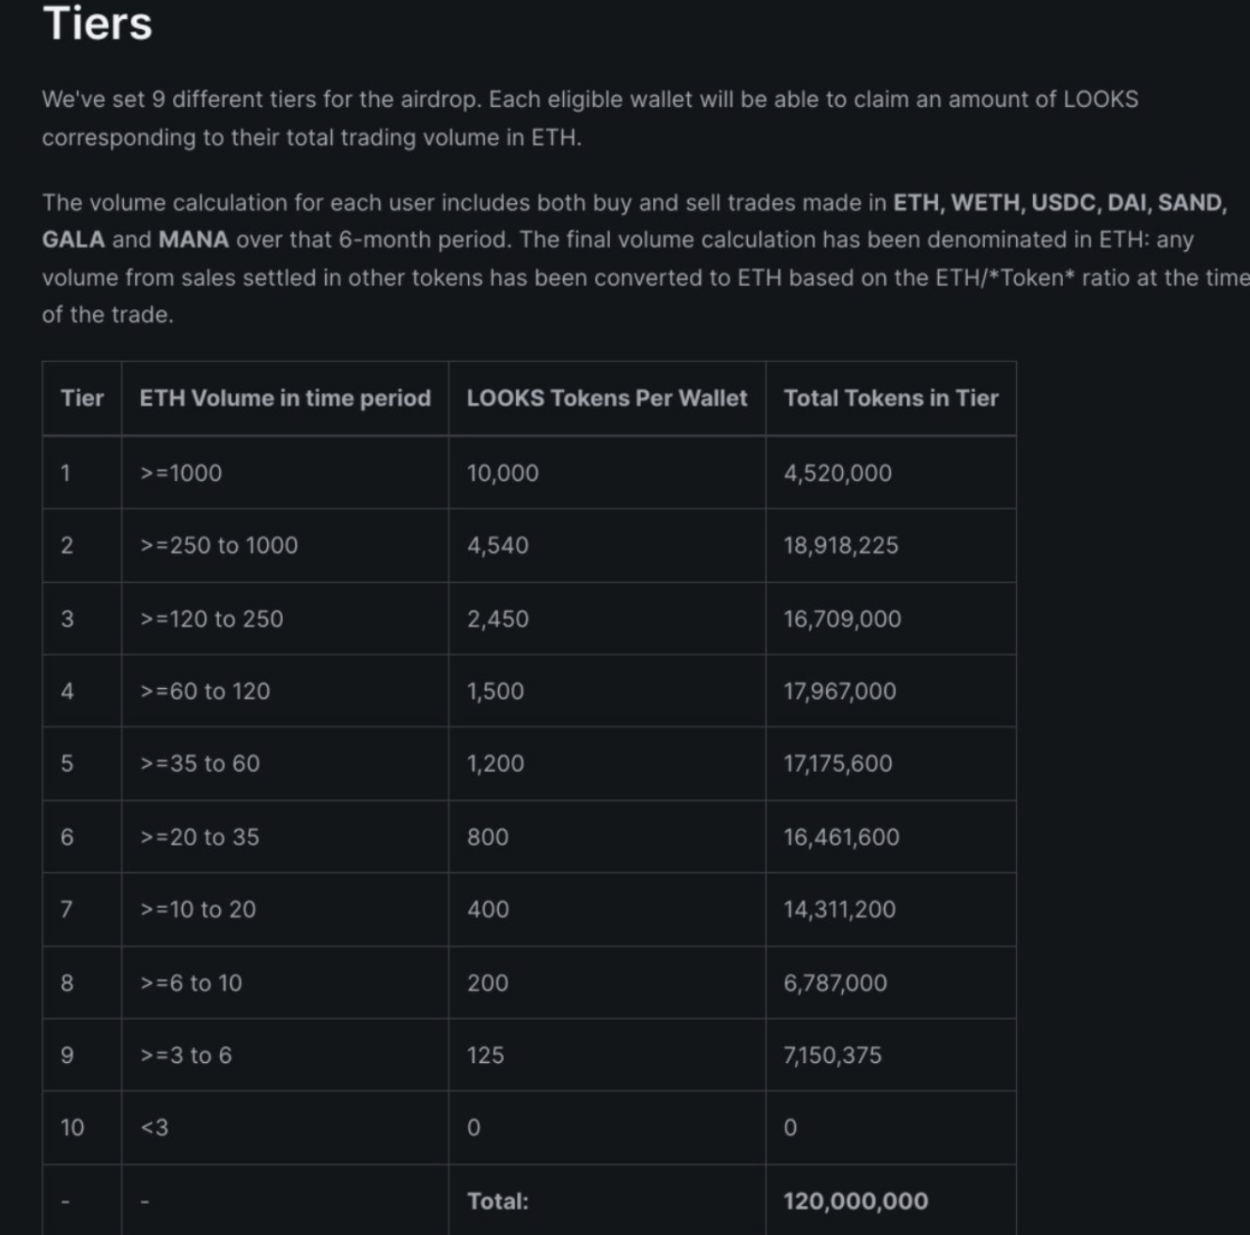Viewport: 1250px width, 1235px height.
Task: Select the '>=120 to 250' cell
Action: [211, 619]
